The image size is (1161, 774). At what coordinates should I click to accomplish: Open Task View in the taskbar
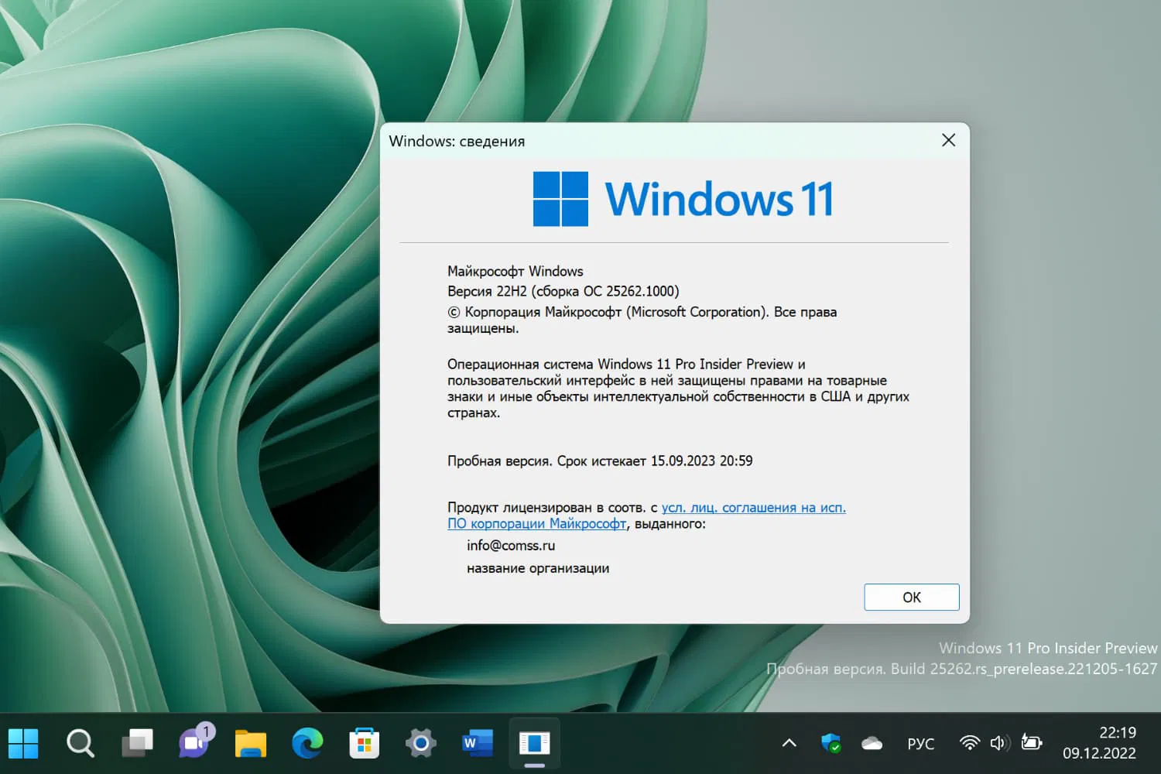pos(137,744)
